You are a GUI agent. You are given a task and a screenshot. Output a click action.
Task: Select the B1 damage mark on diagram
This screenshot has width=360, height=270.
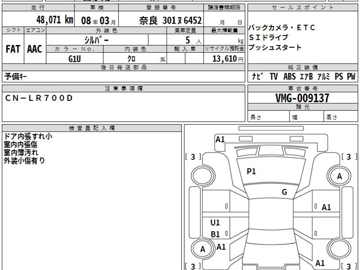pos(215,235)
